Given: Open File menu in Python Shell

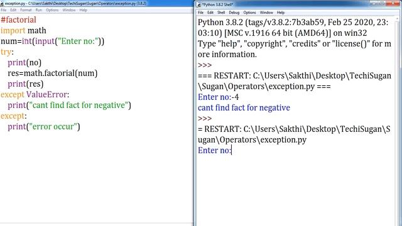Looking at the screenshot, I should (x=201, y=13).
